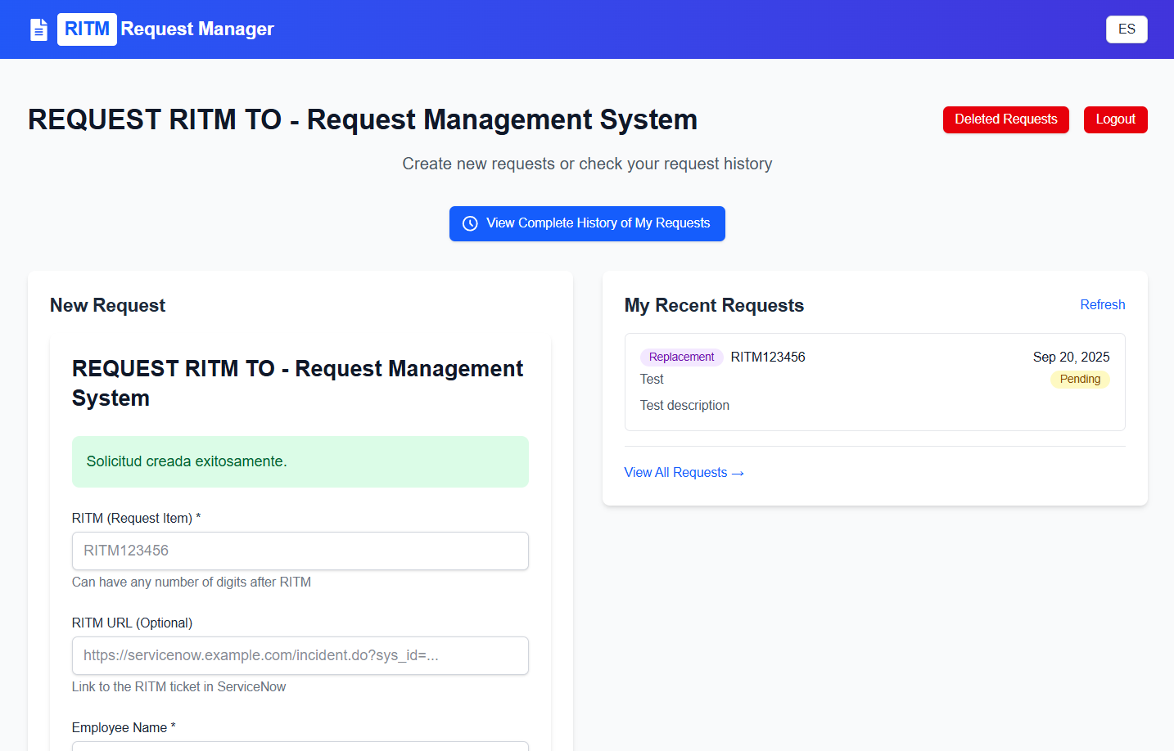Log out with the Logout button
This screenshot has height=751, width=1174.
pos(1116,119)
